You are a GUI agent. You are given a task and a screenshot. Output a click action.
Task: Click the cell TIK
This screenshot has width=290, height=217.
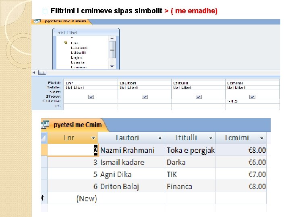pyautogui.click(x=190, y=174)
